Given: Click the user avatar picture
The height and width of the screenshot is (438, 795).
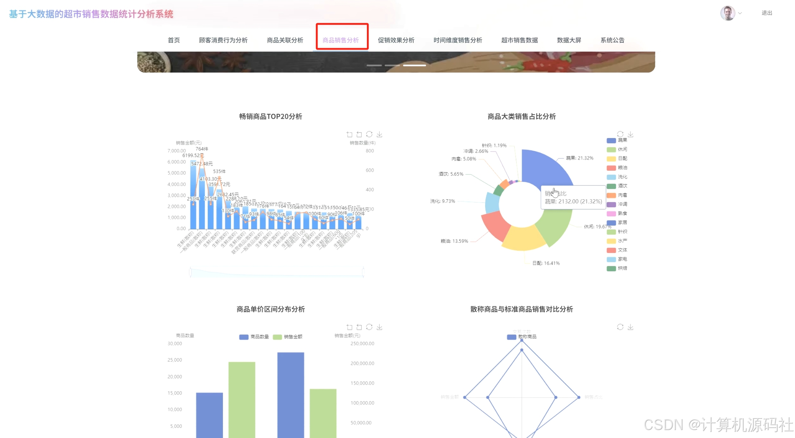Looking at the screenshot, I should tap(728, 13).
